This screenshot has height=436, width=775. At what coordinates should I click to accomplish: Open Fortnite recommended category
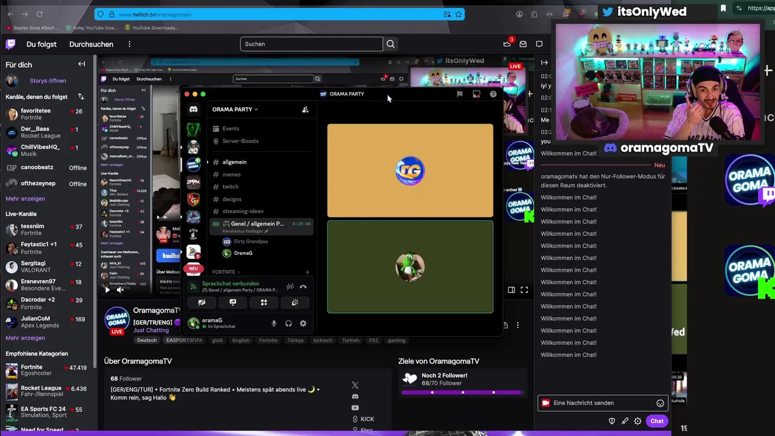(x=47, y=371)
